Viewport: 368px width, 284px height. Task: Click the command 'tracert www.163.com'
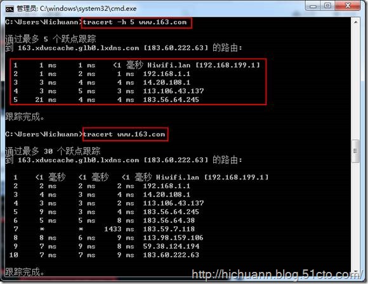tap(124, 134)
